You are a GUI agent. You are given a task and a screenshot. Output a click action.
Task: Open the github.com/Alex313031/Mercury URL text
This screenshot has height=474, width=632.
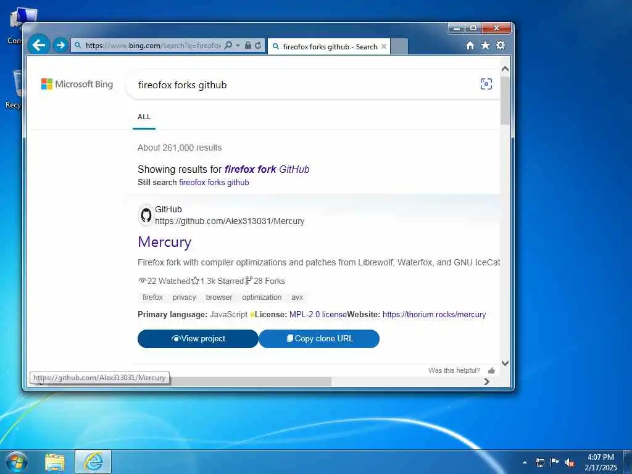tap(230, 221)
